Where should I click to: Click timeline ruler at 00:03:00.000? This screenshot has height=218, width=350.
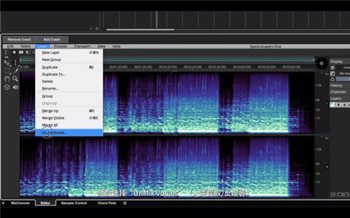(242, 67)
